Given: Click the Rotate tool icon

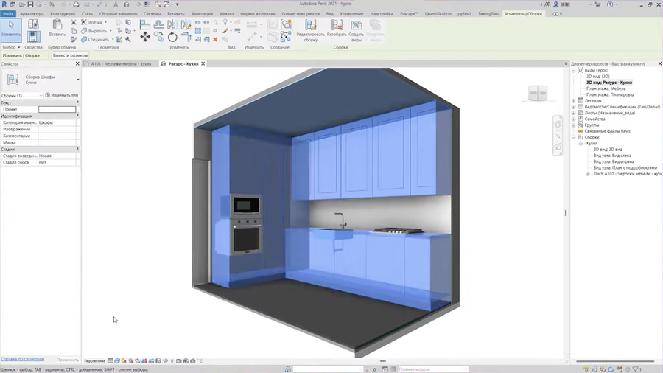Looking at the screenshot, I should 172,37.
